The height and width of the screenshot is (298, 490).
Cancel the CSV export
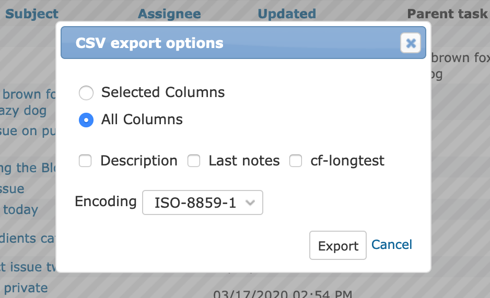tap(392, 245)
